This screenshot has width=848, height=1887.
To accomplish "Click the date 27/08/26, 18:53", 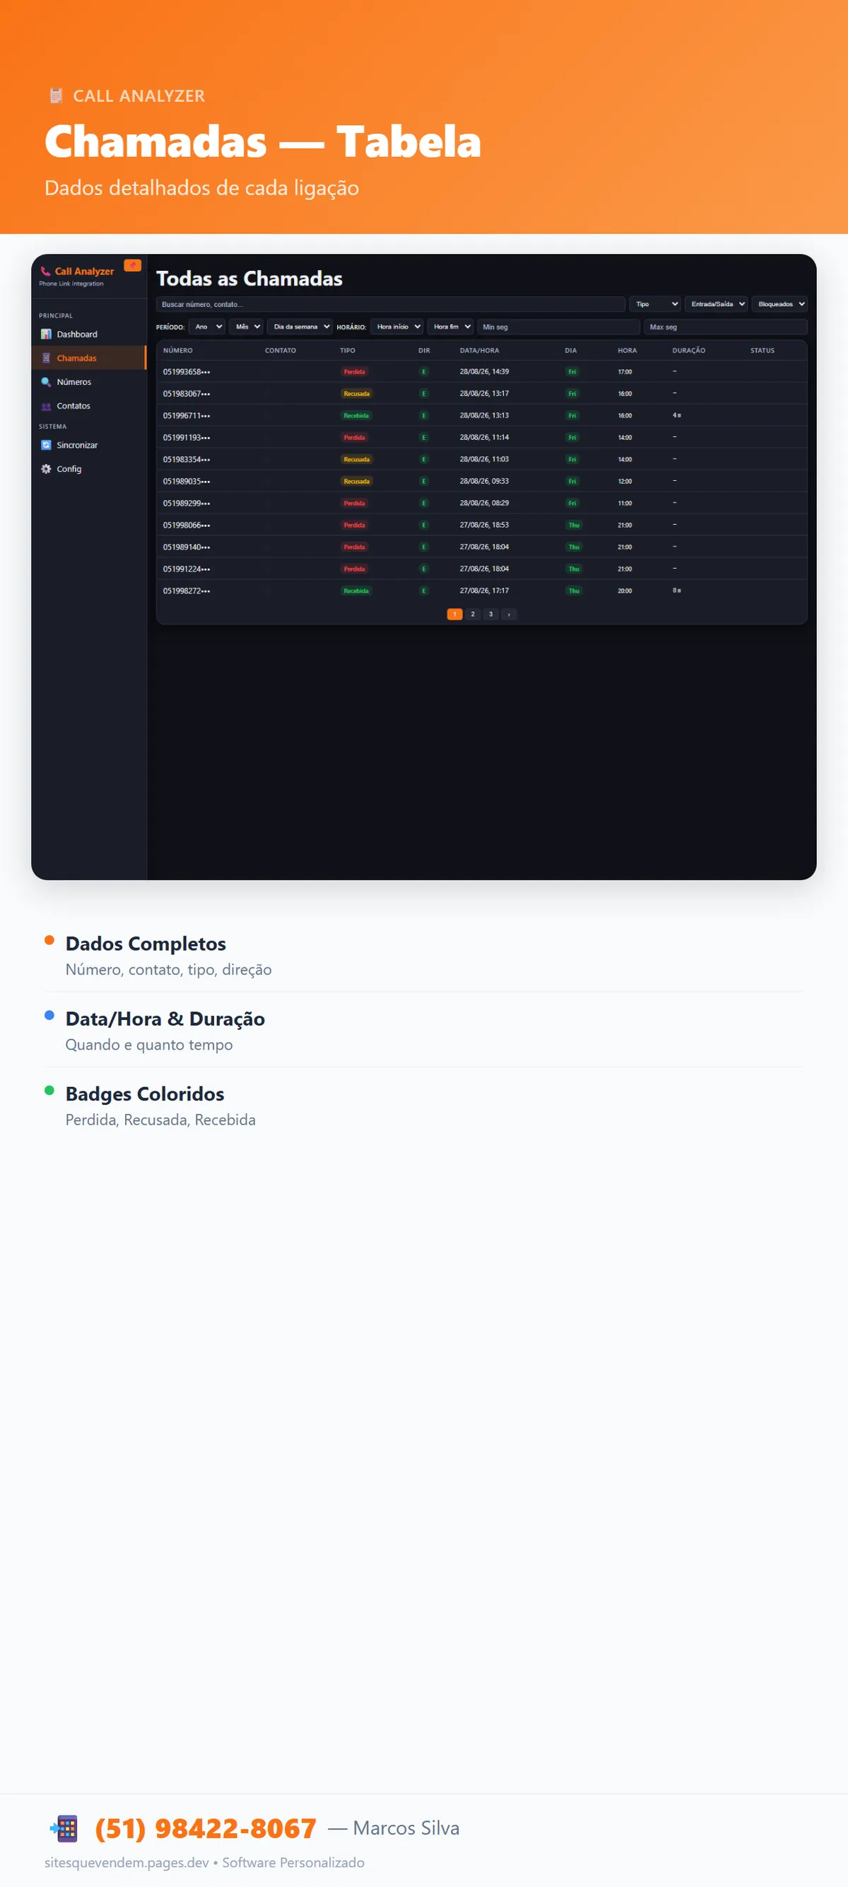I will (484, 526).
